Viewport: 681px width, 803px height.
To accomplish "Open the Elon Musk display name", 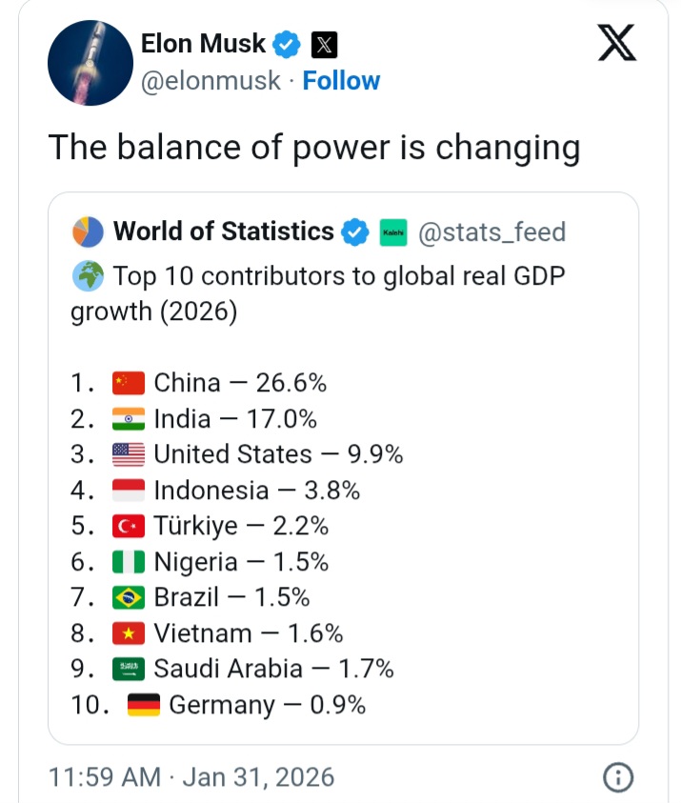I will (203, 43).
